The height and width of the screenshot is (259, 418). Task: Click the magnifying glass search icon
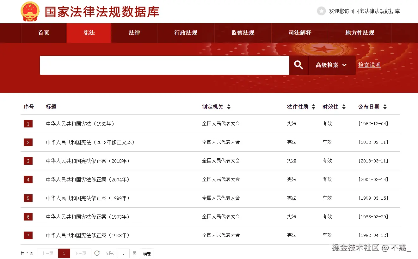pyautogui.click(x=299, y=65)
